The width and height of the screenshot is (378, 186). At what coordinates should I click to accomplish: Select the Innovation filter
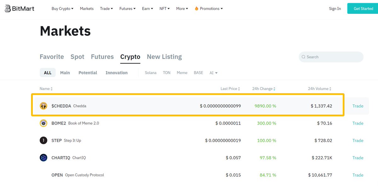pos(117,73)
